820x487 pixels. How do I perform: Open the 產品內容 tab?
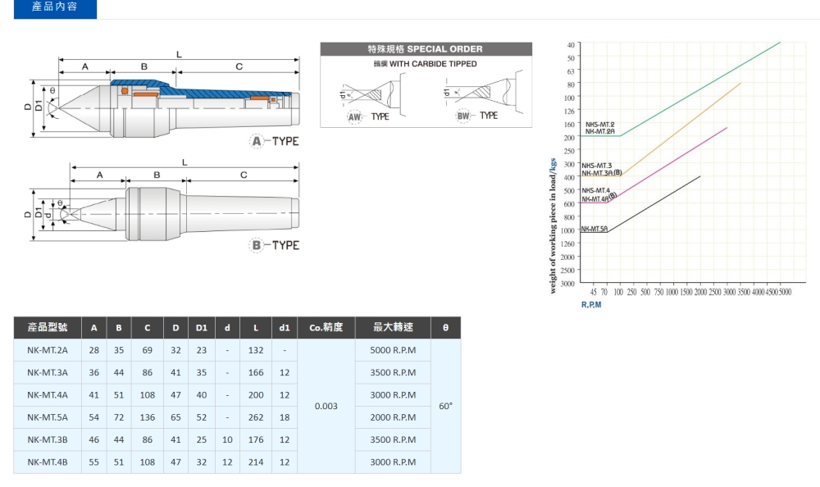point(54,9)
